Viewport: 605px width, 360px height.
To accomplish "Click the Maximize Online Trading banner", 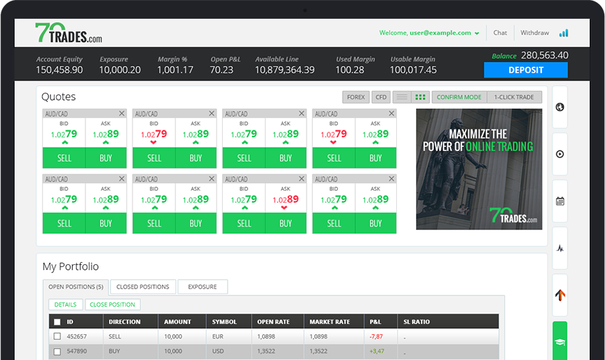I will tap(479, 169).
